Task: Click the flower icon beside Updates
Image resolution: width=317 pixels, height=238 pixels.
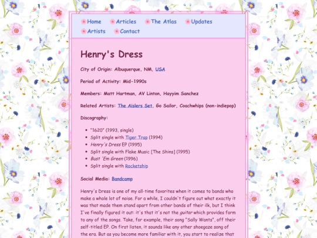Action: (188, 22)
